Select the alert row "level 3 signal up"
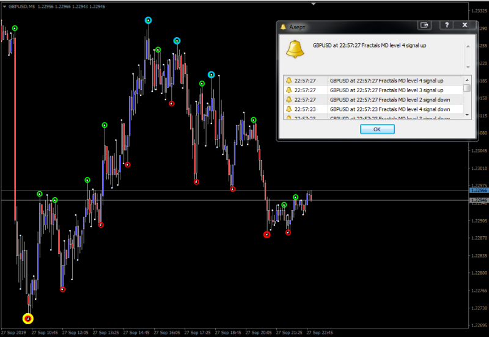The width and height of the screenshot is (489, 337). tap(373, 90)
